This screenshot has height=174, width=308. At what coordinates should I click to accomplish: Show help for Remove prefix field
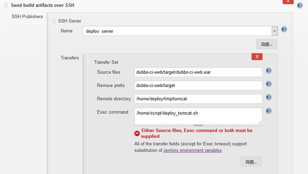[x=269, y=84]
